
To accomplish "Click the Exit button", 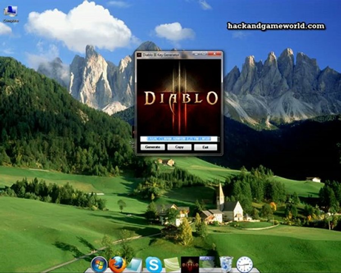I will pos(205,147).
